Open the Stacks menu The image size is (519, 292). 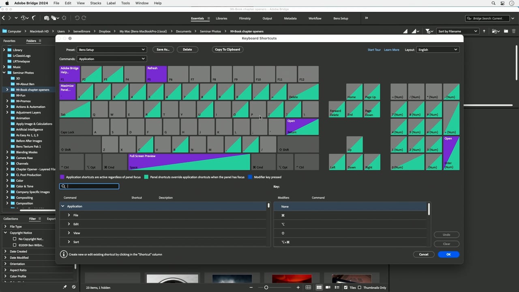(96, 3)
